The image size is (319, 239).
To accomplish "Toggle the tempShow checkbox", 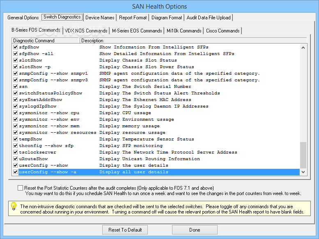I will click(x=15, y=139).
